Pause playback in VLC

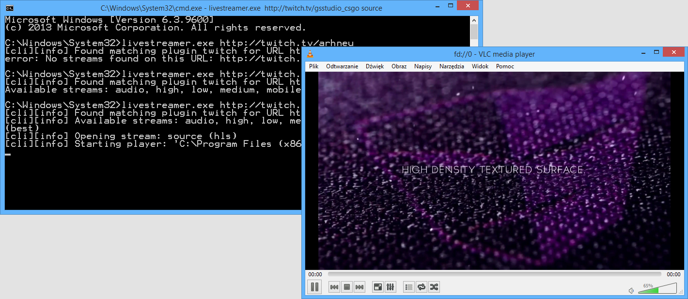(314, 287)
